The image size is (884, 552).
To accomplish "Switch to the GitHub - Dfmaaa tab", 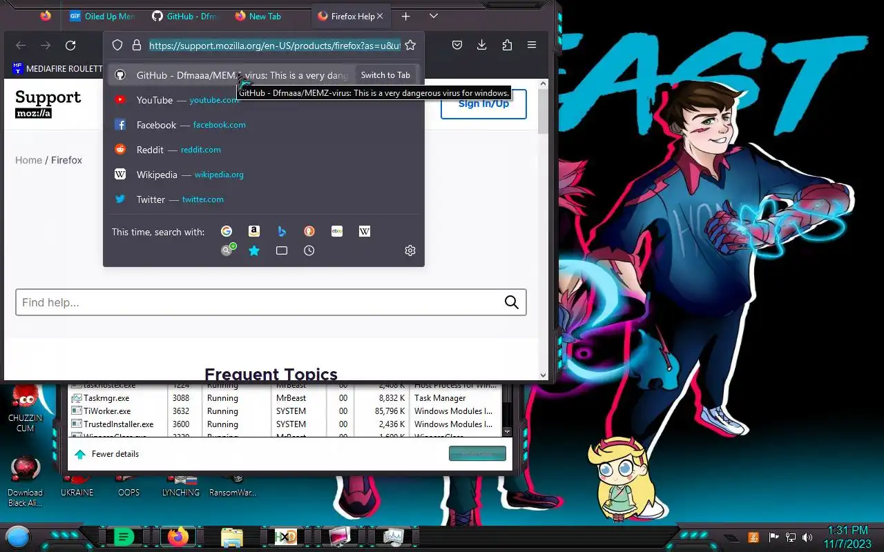I will 184,16.
